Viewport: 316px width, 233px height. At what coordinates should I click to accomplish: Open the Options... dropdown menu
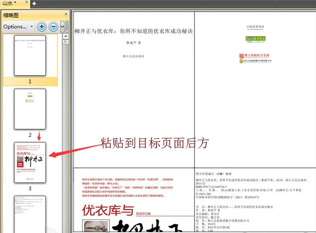coord(18,27)
